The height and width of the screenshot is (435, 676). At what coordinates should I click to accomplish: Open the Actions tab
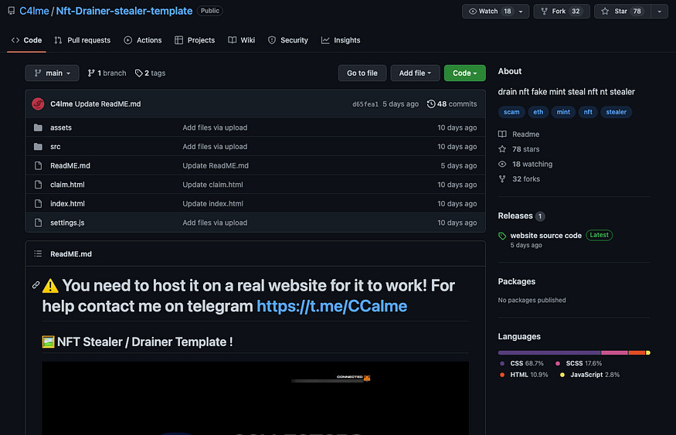[143, 40]
